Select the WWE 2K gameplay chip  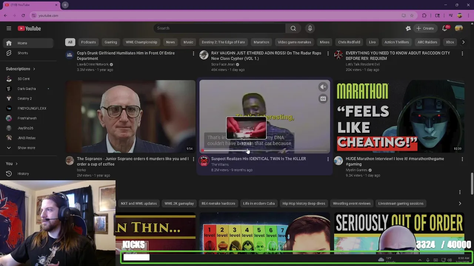coord(179,204)
